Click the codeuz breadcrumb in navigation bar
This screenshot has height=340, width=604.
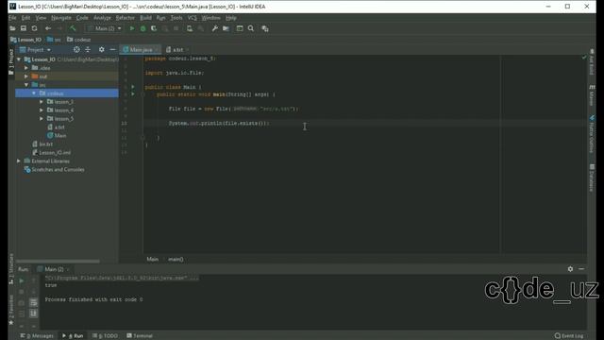[79, 40]
